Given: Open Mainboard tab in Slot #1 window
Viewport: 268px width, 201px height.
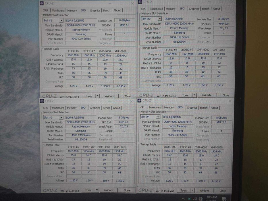Looking at the screenshot, I should click(x=58, y=10).
